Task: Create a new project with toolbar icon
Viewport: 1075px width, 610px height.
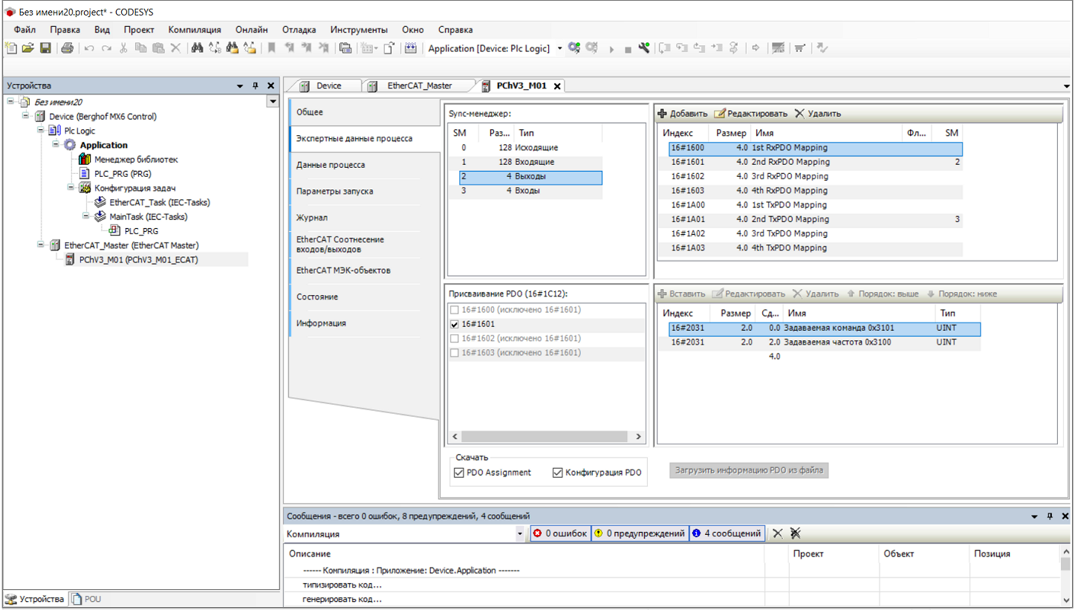Action: [10, 48]
